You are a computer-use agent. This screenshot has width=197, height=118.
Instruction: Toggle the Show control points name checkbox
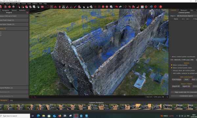pos(172,68)
